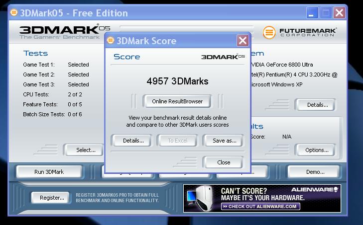This screenshot has width=363, height=225.
Task: Open the Online ResultBrowser
Action: 177,101
